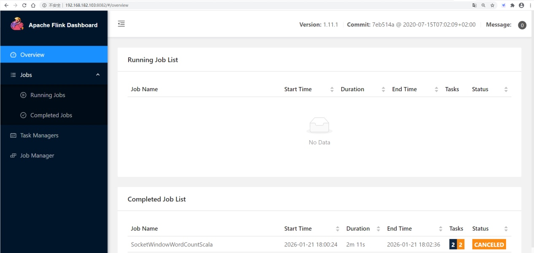Open the Task Managers page
This screenshot has width=534, height=253.
[54, 136]
